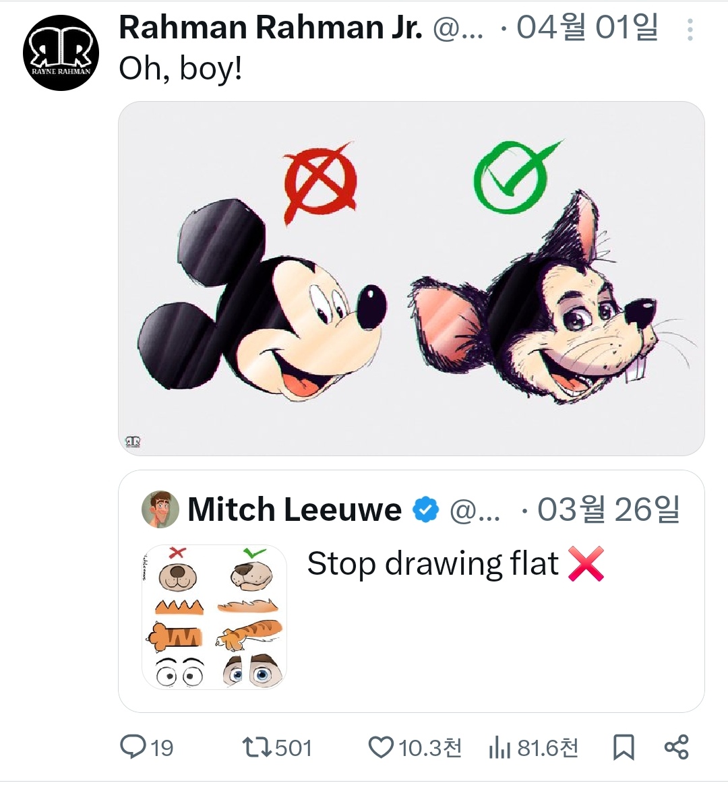
Task: Open quoted tweet "Stop drawing flat" text
Action: 433,564
